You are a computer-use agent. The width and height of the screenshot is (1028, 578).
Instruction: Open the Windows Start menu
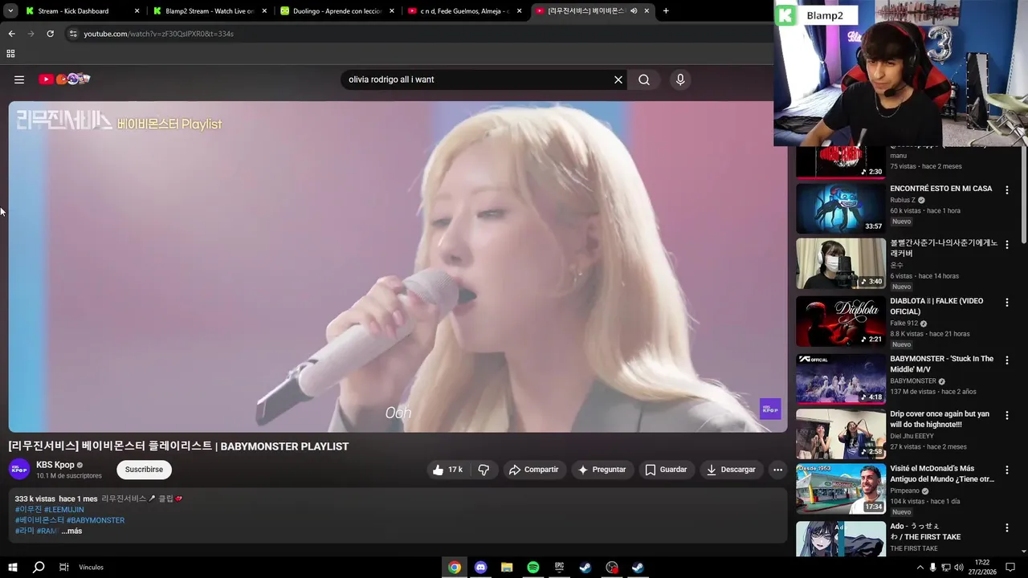[x=12, y=568]
